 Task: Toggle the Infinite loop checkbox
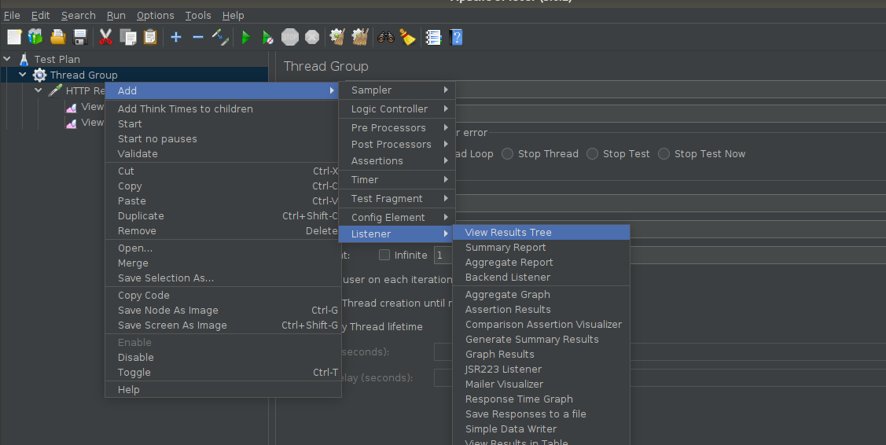(x=384, y=255)
